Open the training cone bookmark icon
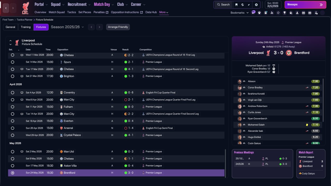 pos(297,13)
